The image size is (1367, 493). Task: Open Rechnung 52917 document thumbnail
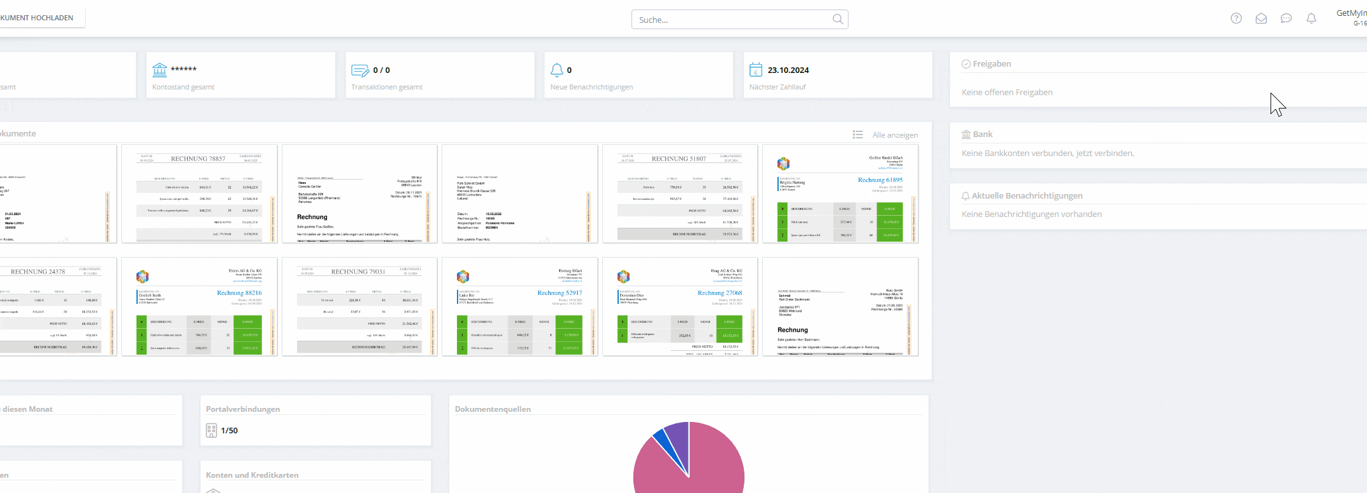click(520, 306)
